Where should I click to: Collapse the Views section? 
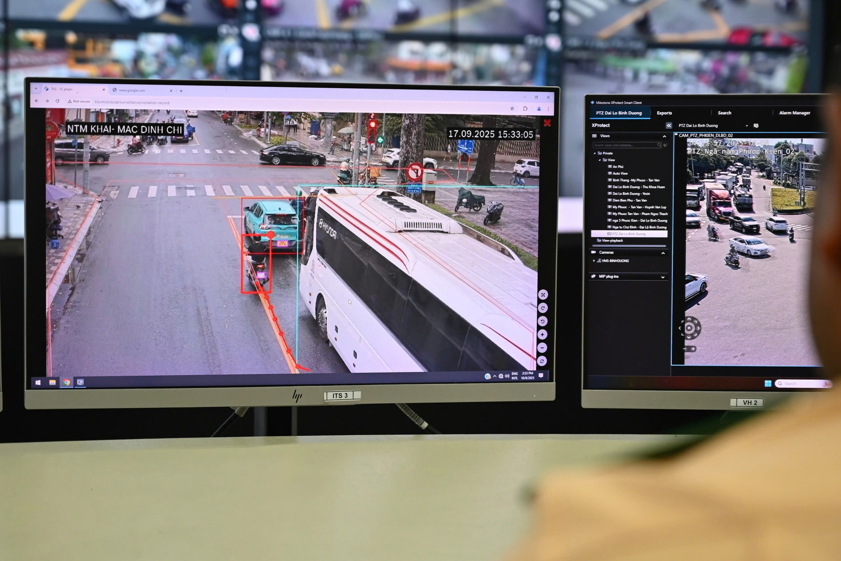(664, 136)
